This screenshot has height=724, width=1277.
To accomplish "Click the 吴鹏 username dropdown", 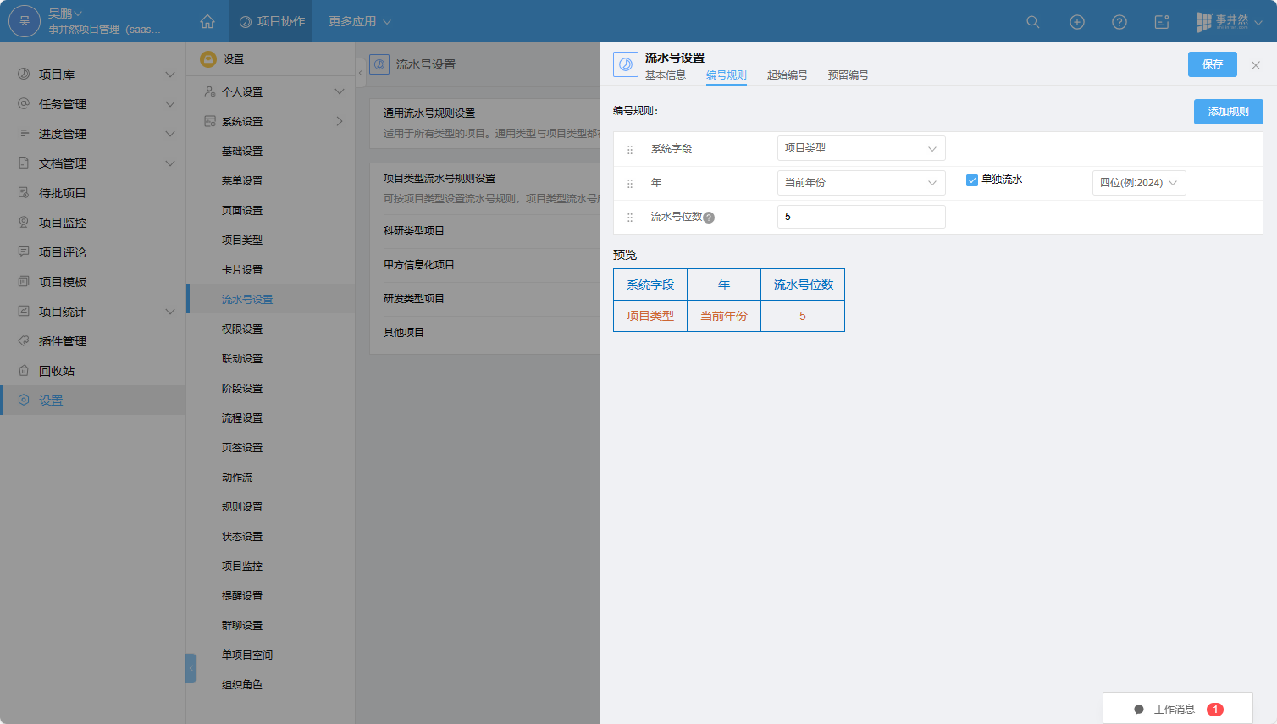I will point(65,14).
